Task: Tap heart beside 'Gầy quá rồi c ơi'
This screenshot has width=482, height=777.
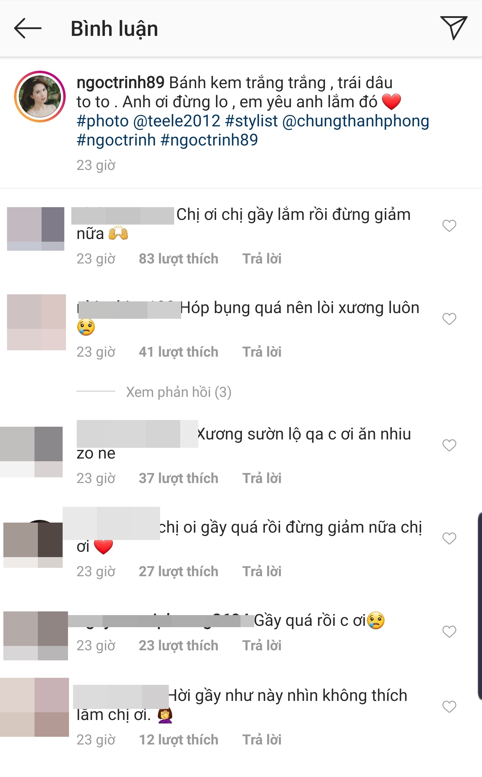Action: (x=449, y=632)
